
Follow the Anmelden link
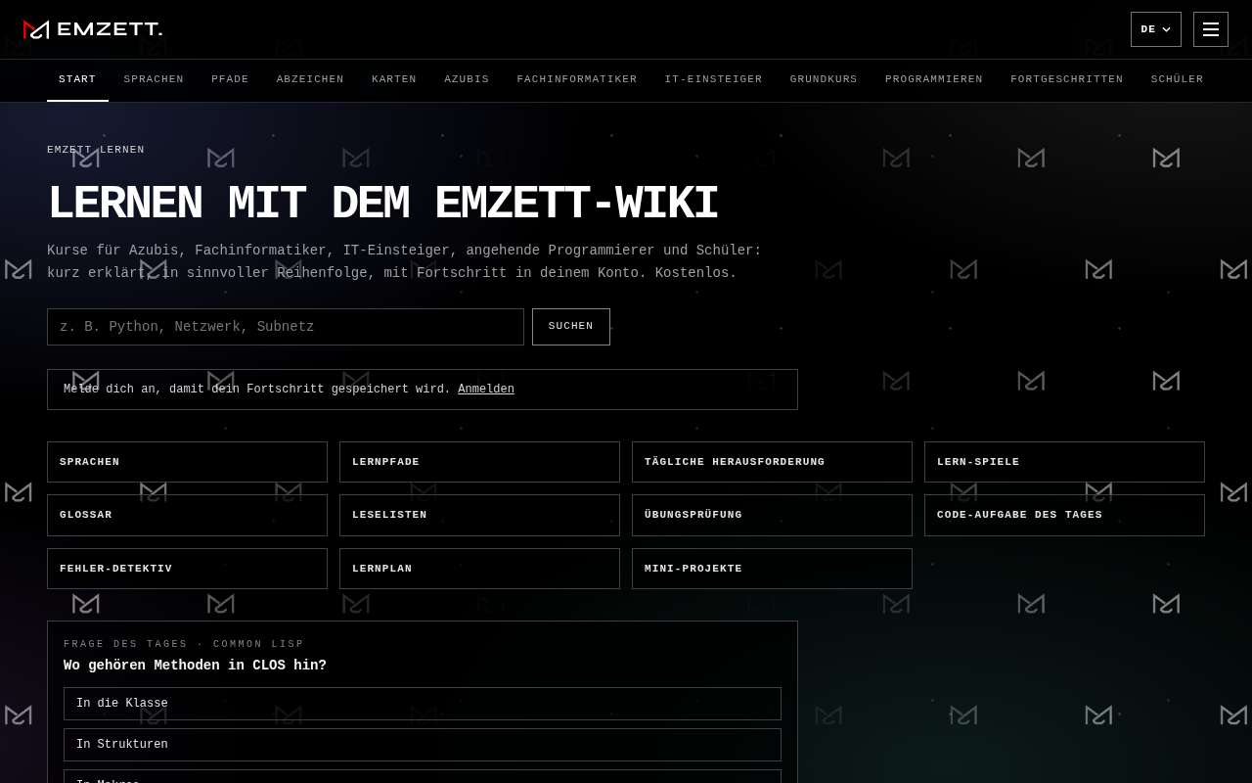[x=486, y=390]
